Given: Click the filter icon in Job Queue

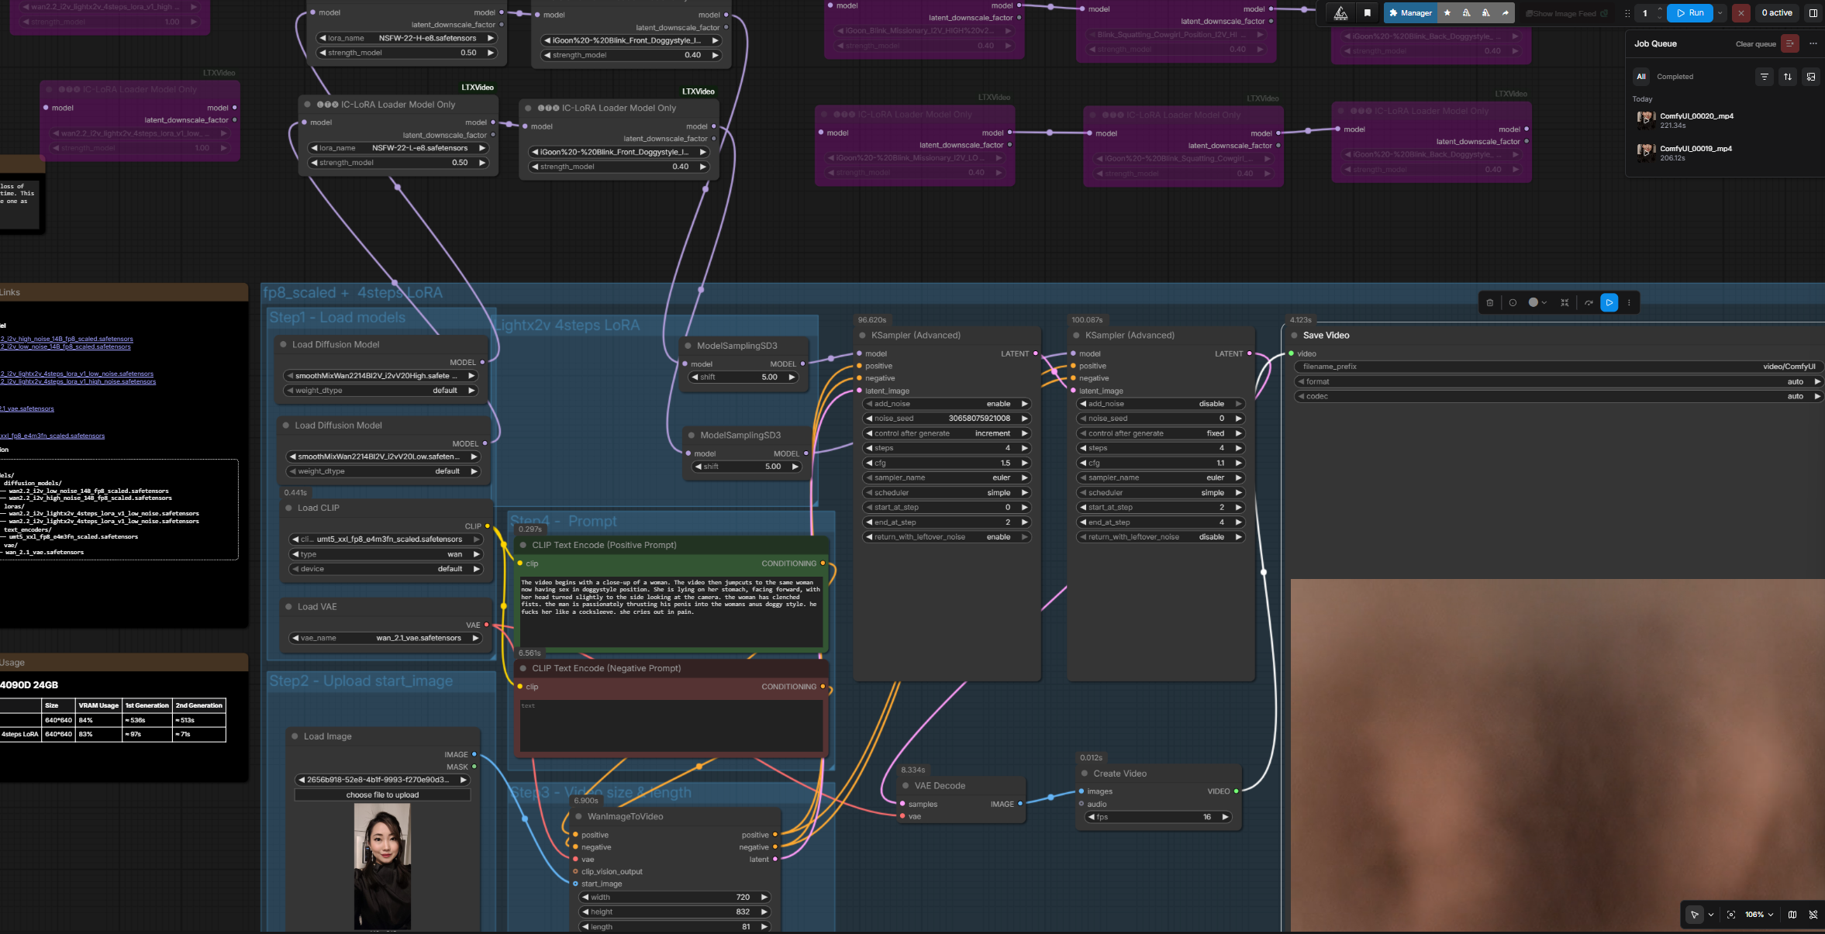Looking at the screenshot, I should (x=1765, y=77).
